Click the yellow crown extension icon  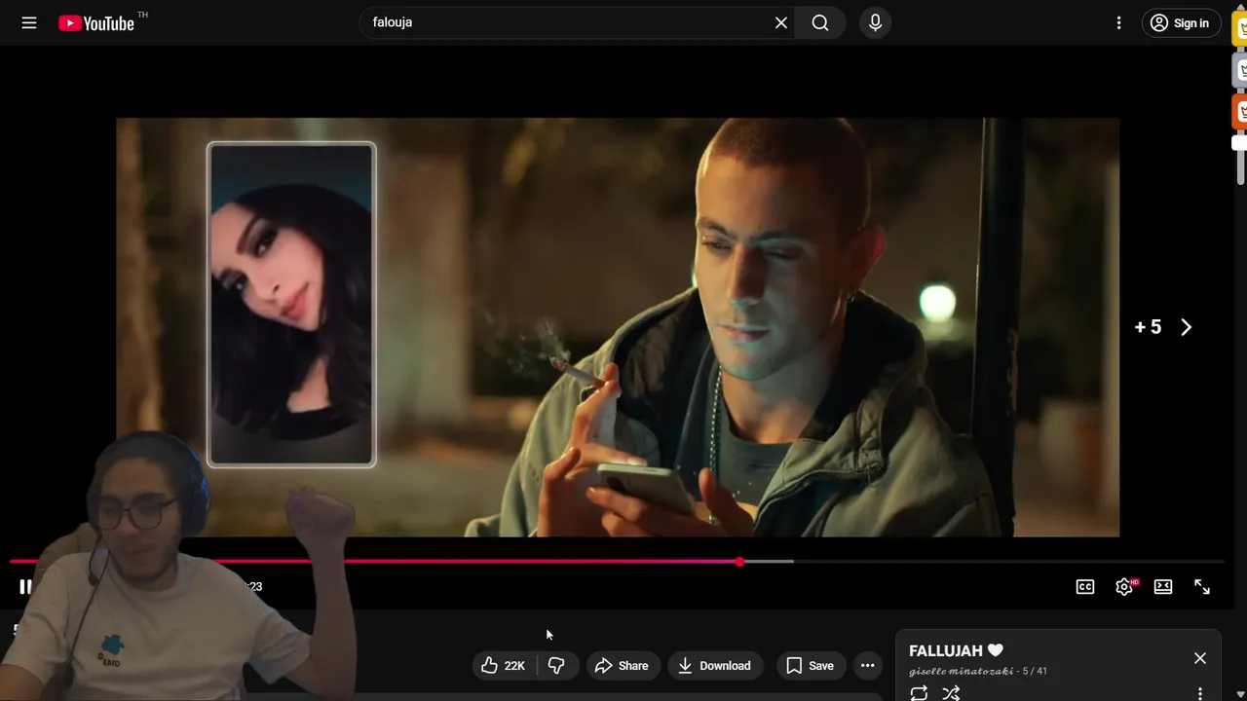pos(1240,28)
